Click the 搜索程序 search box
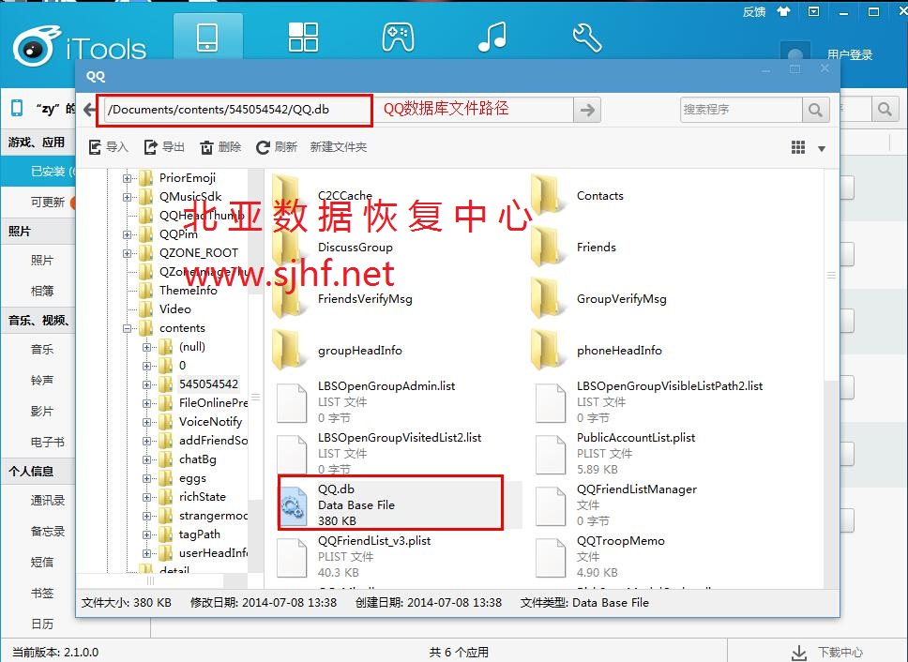Viewport: 908px width, 662px height. 741,110
